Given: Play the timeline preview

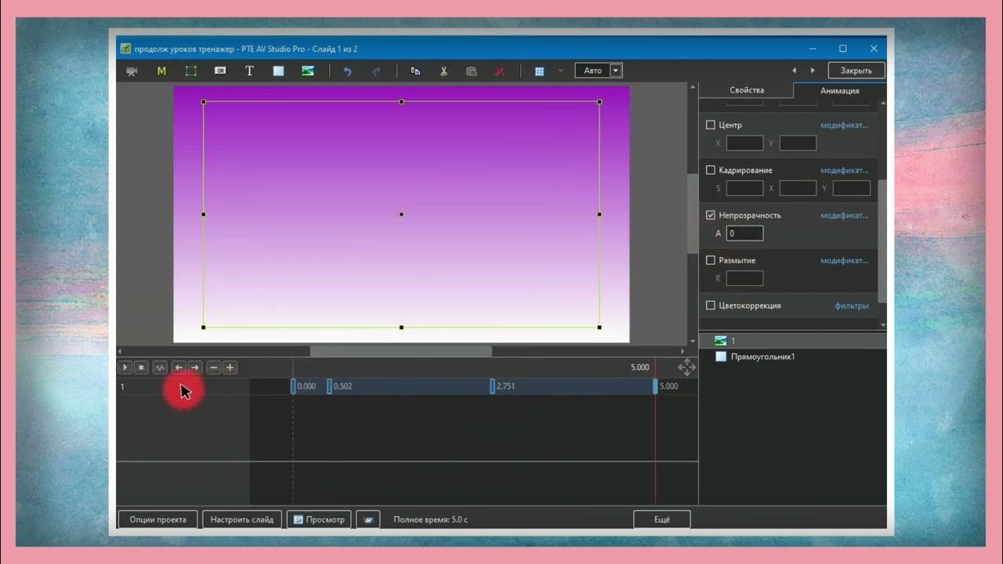Looking at the screenshot, I should point(125,367).
